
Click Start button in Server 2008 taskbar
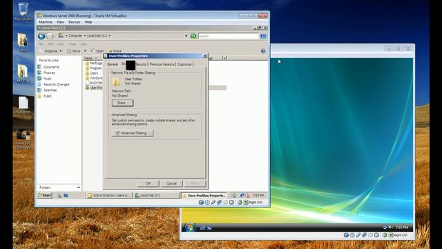point(45,195)
